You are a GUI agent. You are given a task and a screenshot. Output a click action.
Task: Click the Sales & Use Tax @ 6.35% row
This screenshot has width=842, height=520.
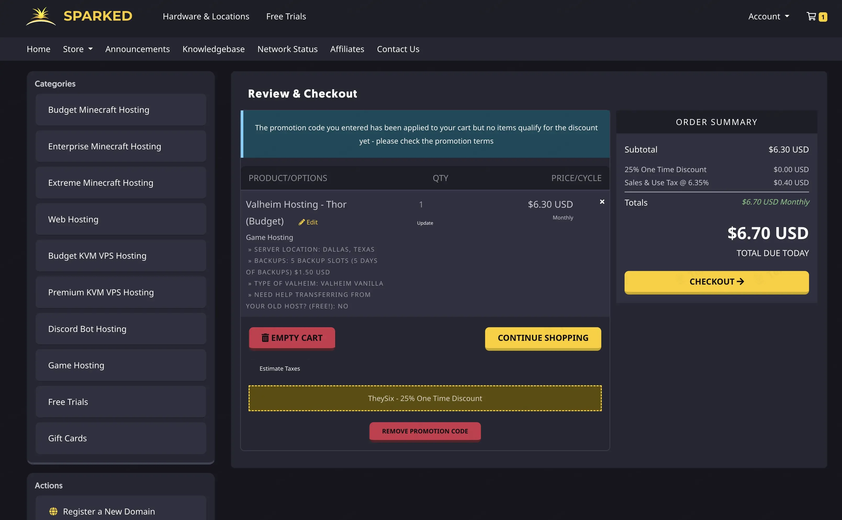(716, 183)
